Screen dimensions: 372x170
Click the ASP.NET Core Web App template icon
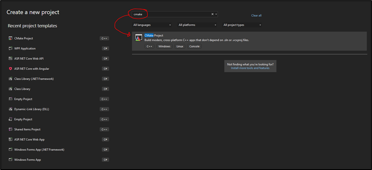pos(10,140)
